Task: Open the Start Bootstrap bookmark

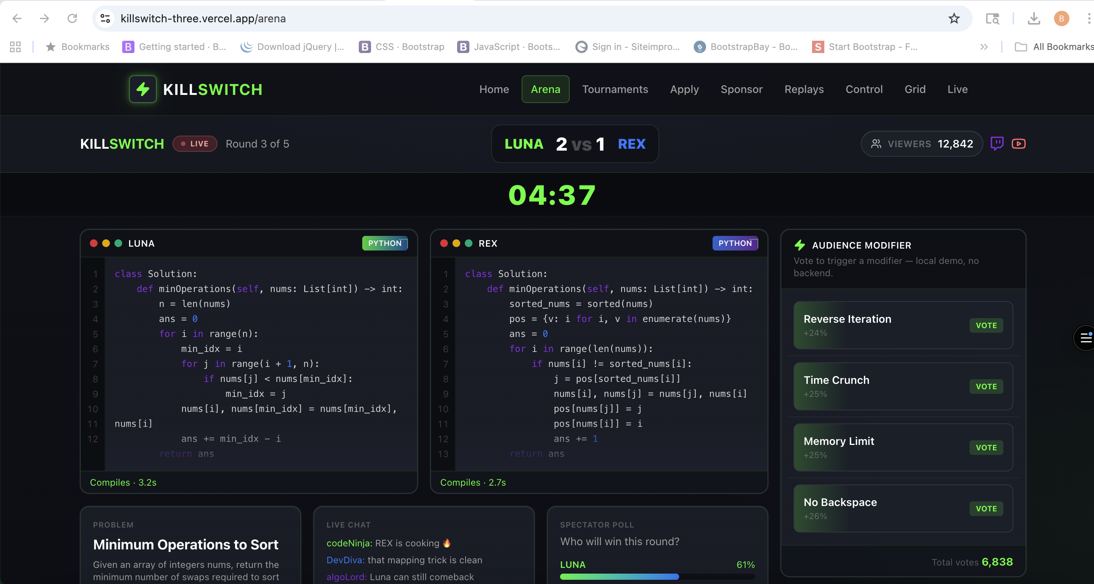Action: click(865, 47)
